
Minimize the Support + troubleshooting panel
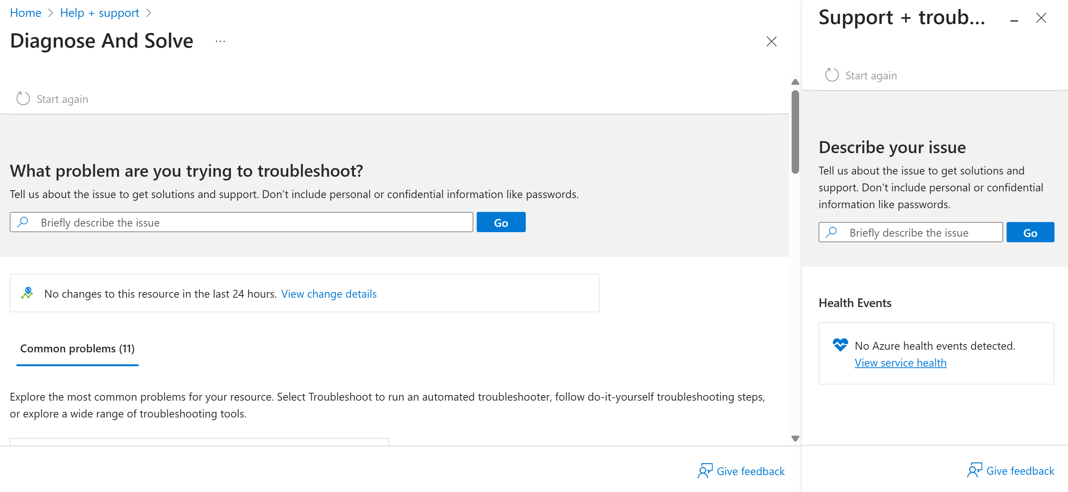(1014, 19)
